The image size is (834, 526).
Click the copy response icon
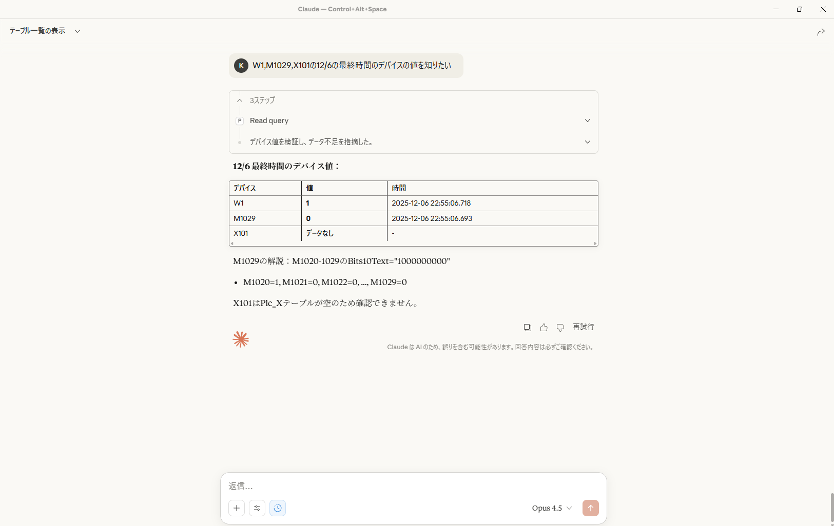click(x=527, y=328)
